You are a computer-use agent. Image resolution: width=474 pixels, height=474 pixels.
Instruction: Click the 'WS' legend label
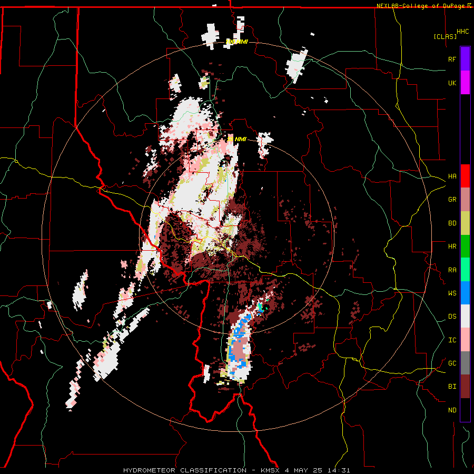pyautogui.click(x=452, y=293)
